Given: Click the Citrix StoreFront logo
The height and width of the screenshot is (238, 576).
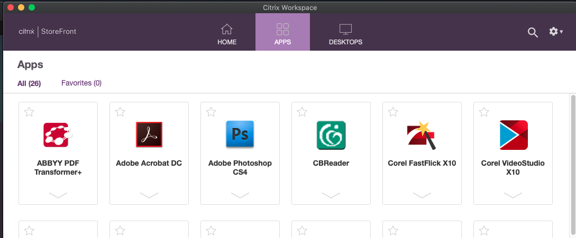Looking at the screenshot, I should (x=48, y=32).
